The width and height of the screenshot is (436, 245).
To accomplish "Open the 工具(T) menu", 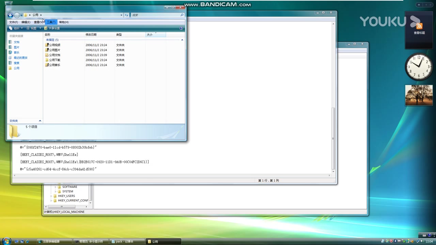I will click(x=51, y=22).
